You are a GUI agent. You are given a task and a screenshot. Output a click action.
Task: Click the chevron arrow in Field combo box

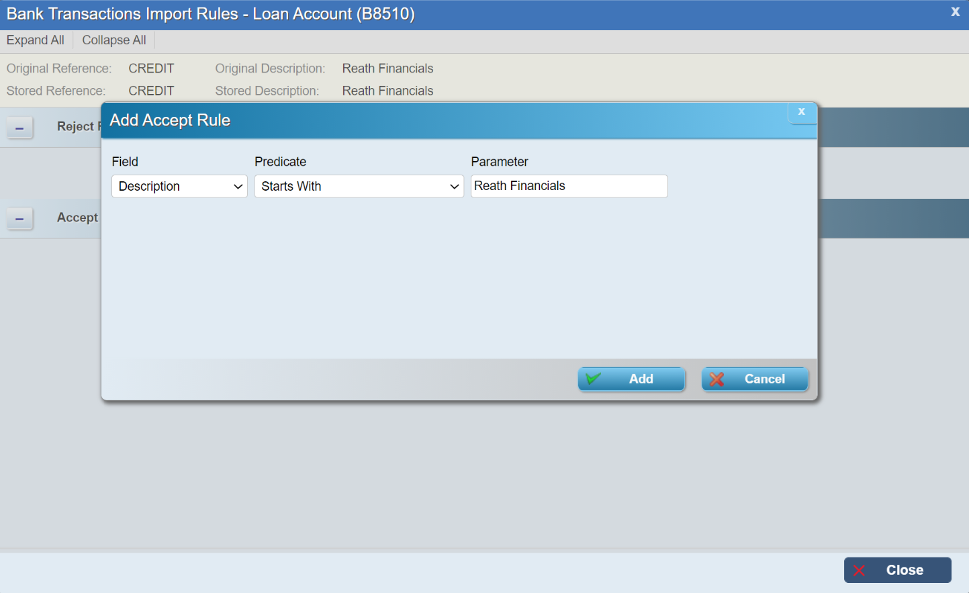tap(238, 187)
